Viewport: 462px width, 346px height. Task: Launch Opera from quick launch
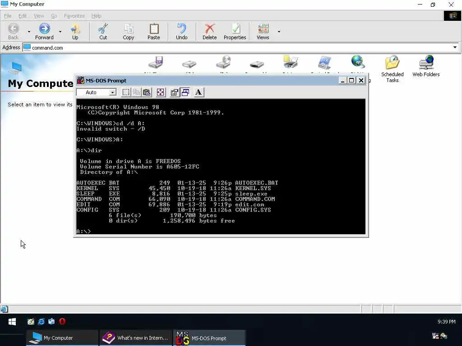[62, 322]
